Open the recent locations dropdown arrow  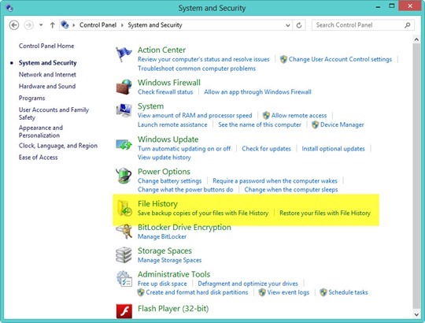point(41,25)
